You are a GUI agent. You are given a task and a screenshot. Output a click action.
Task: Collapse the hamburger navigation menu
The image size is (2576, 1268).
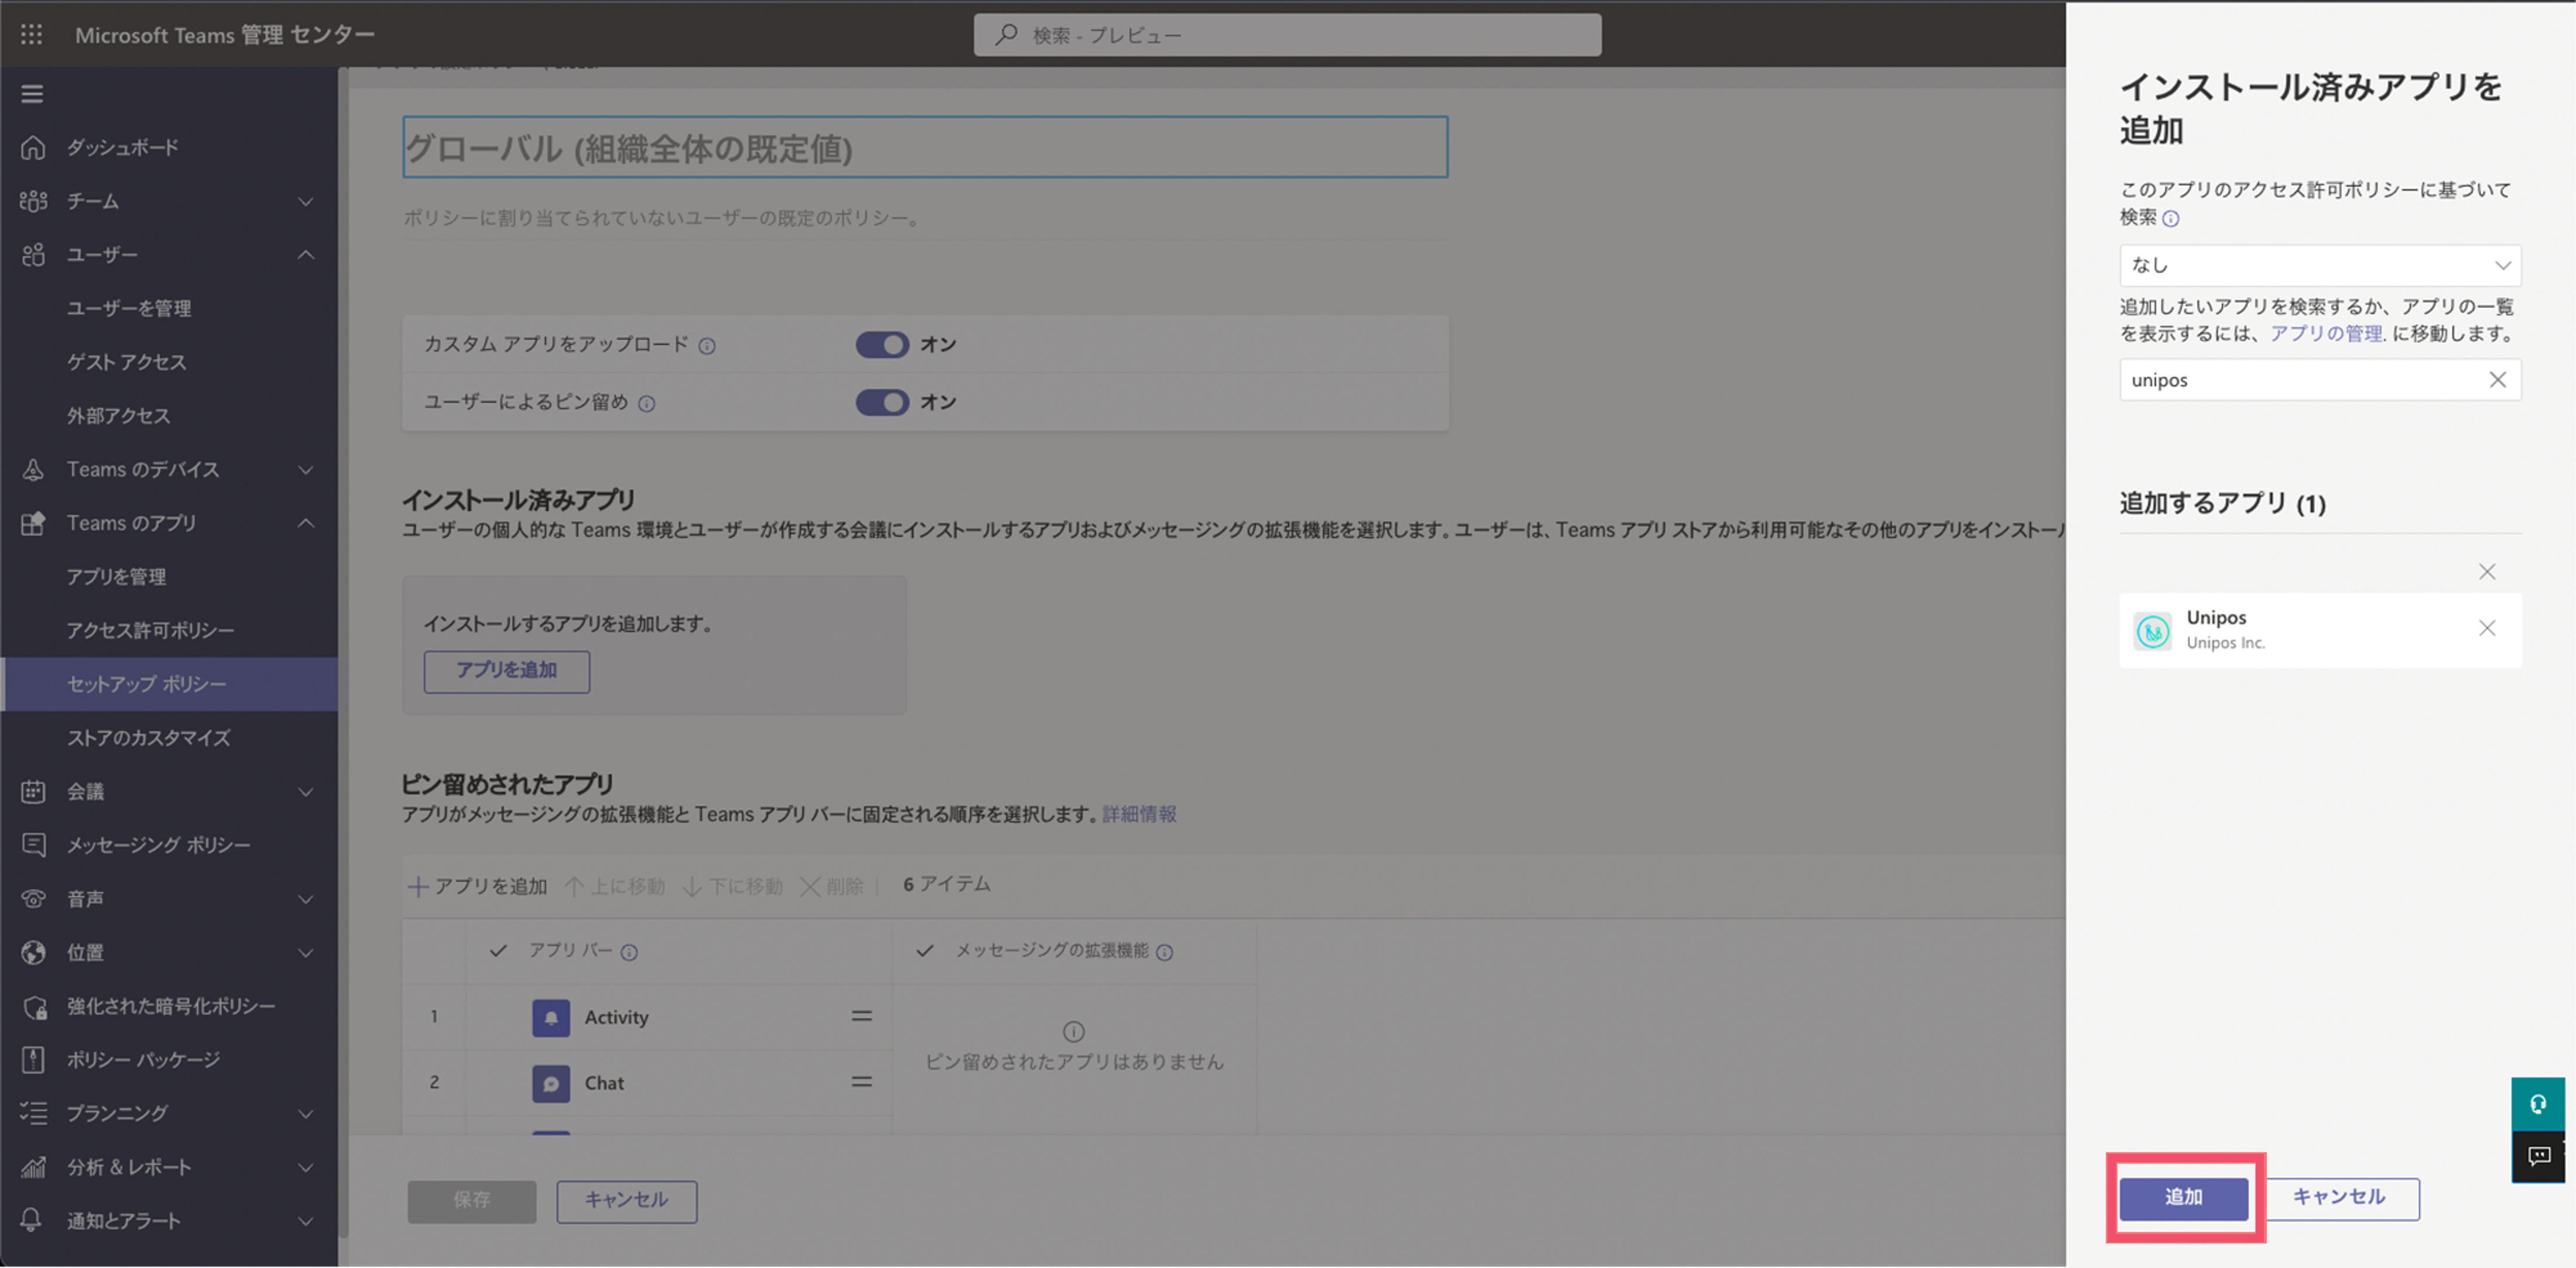32,94
